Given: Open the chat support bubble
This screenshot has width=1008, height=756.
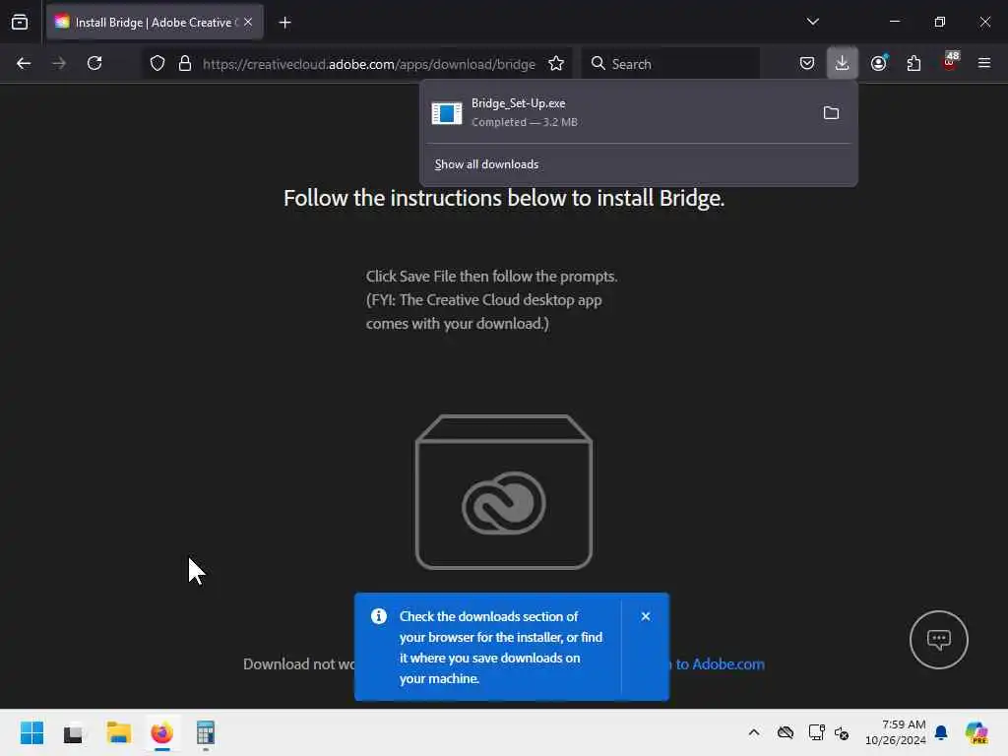Looking at the screenshot, I should (x=938, y=640).
